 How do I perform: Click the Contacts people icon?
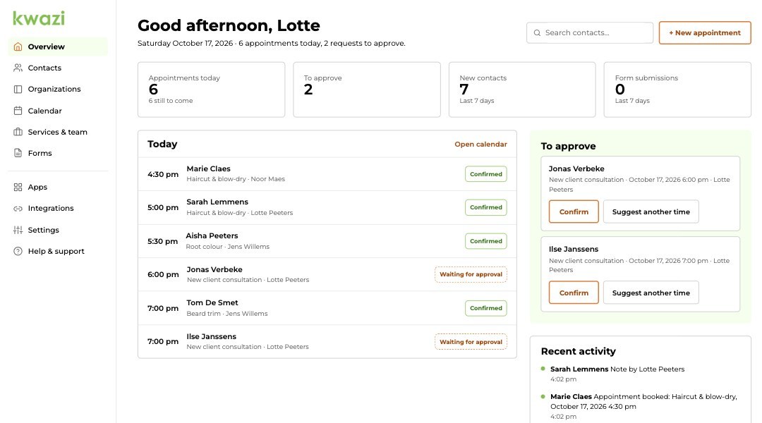[18, 68]
